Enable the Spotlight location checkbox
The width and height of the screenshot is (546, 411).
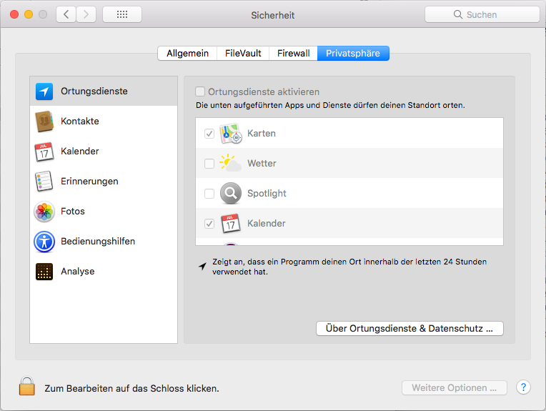(209, 194)
